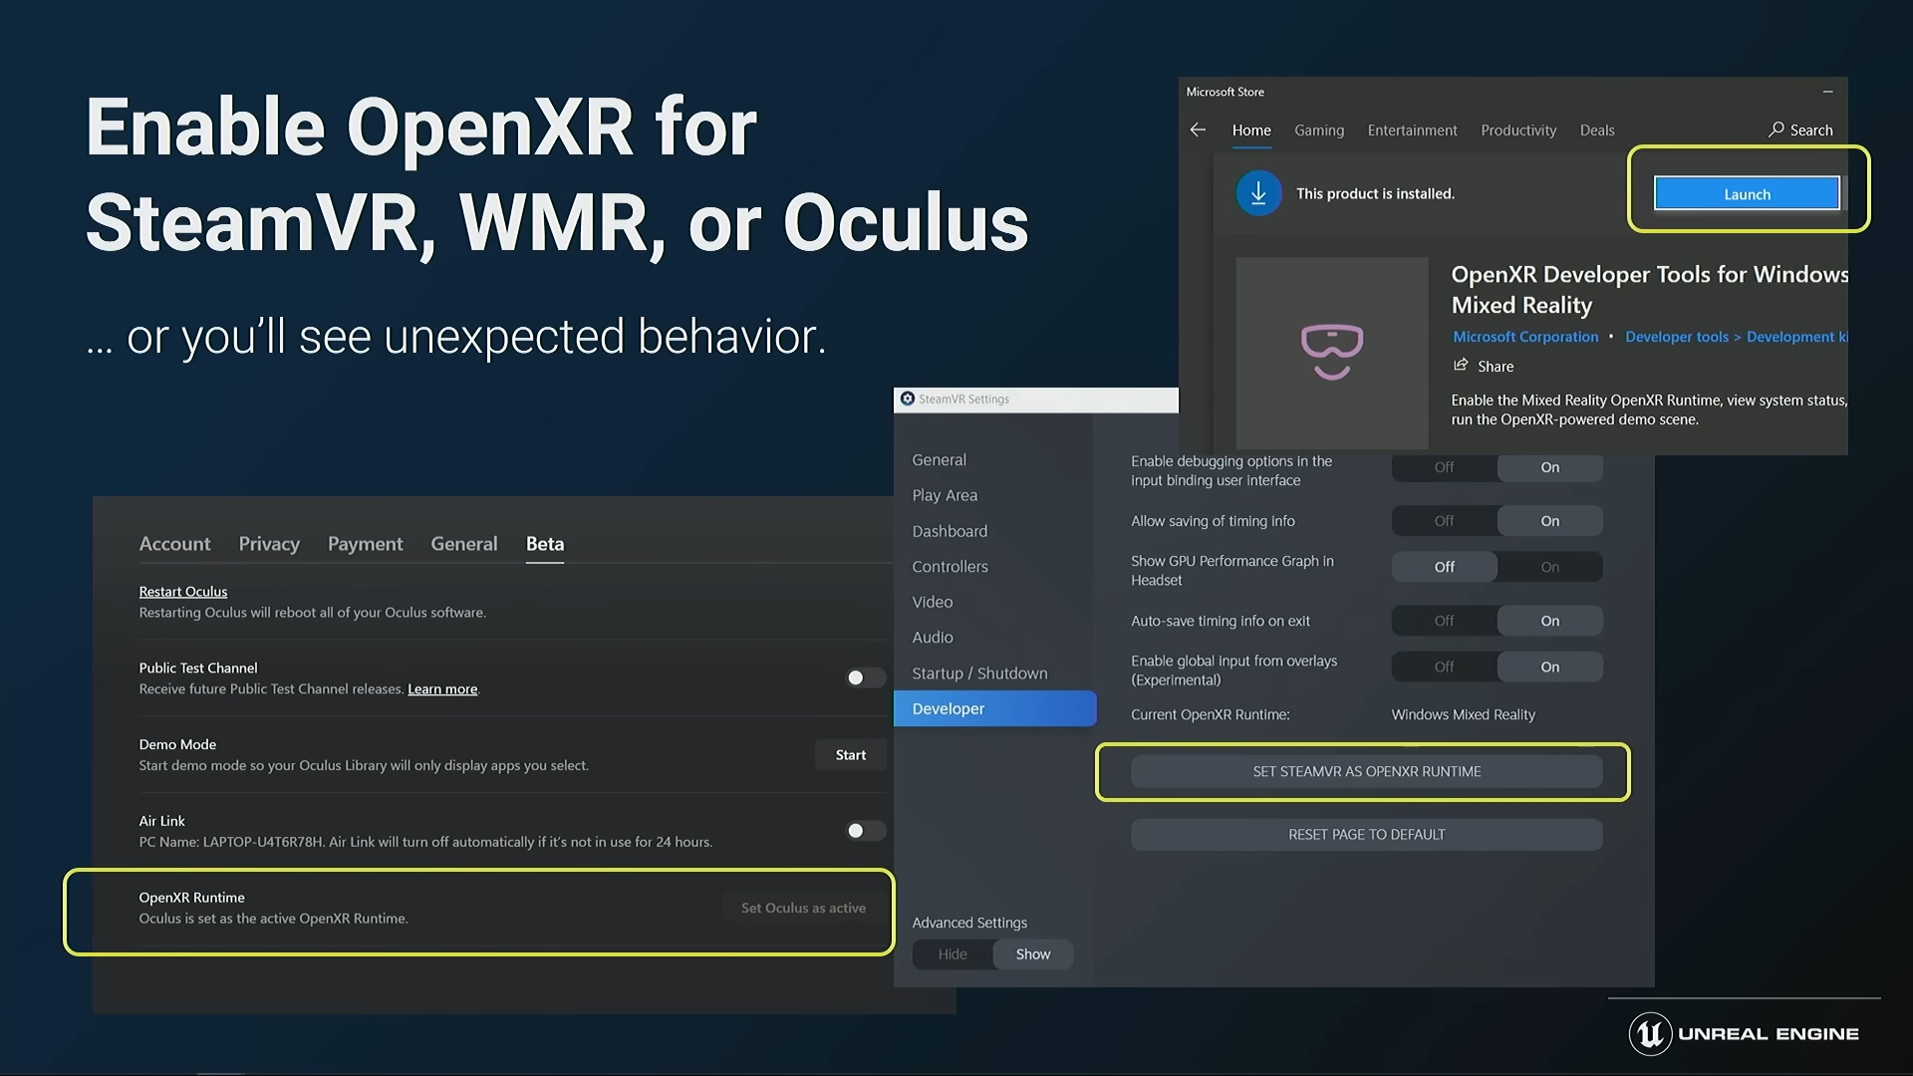Click the Microsoft Corporation publisher link
1913x1076 pixels.
pyautogui.click(x=1524, y=337)
